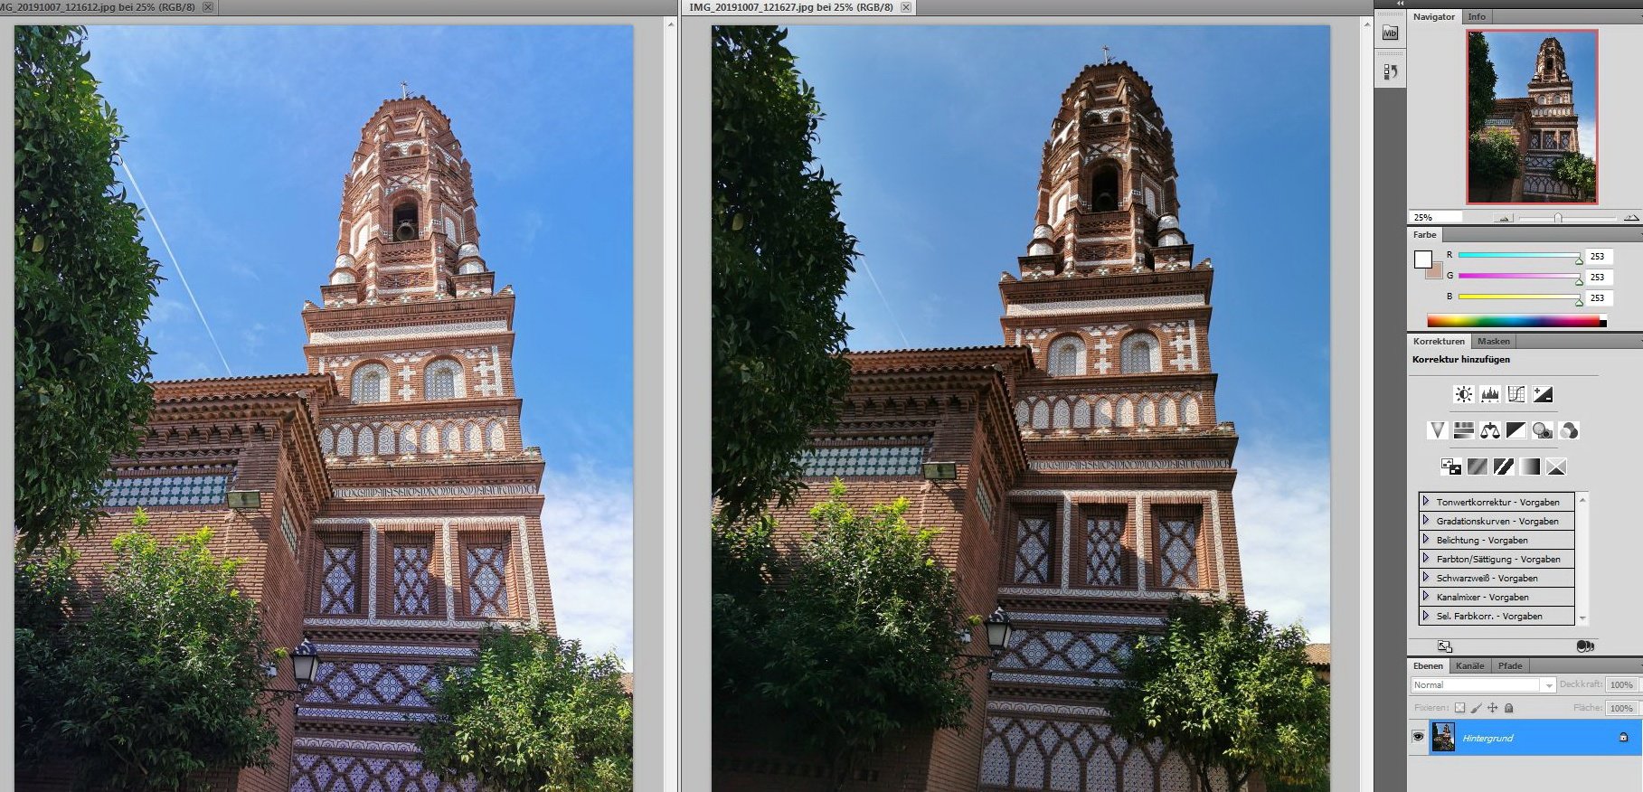Select the Farbe panel tab
This screenshot has width=1643, height=792.
point(1425,234)
